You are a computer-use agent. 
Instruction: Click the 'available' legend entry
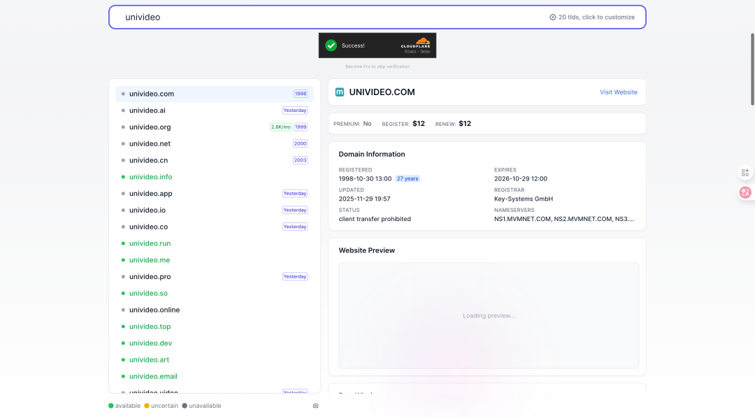click(124, 406)
